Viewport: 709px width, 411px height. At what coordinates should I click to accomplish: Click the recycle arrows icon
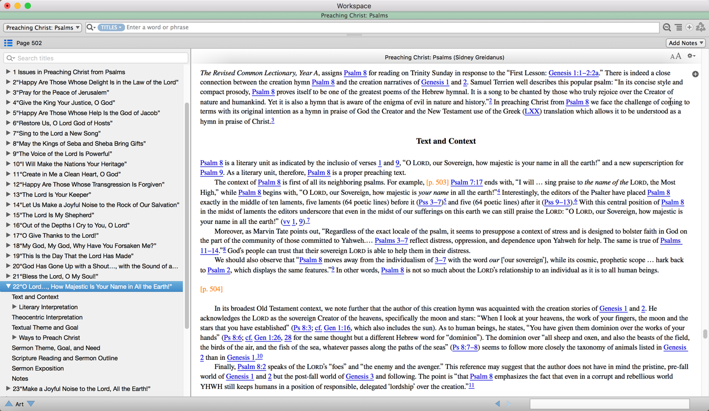coord(701,28)
